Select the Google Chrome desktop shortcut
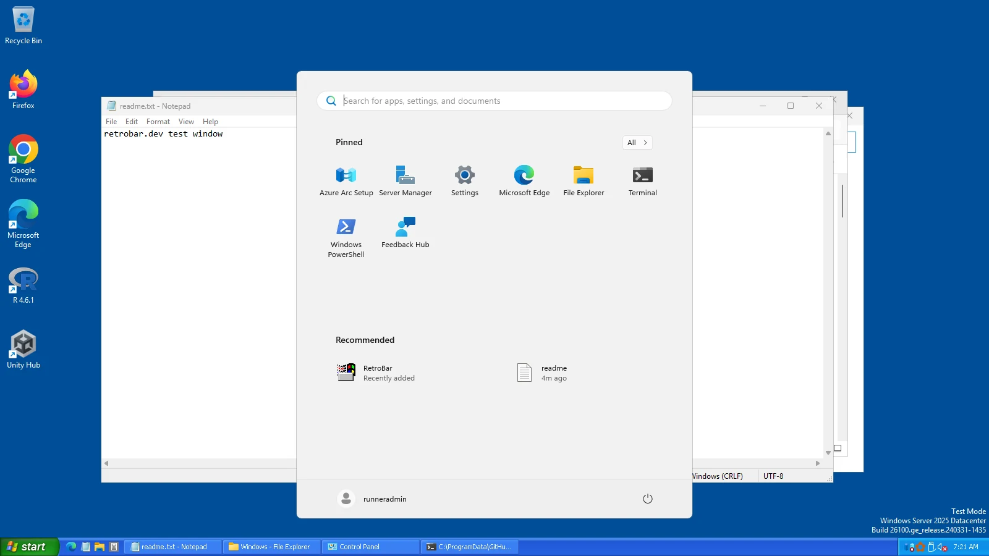 23,159
